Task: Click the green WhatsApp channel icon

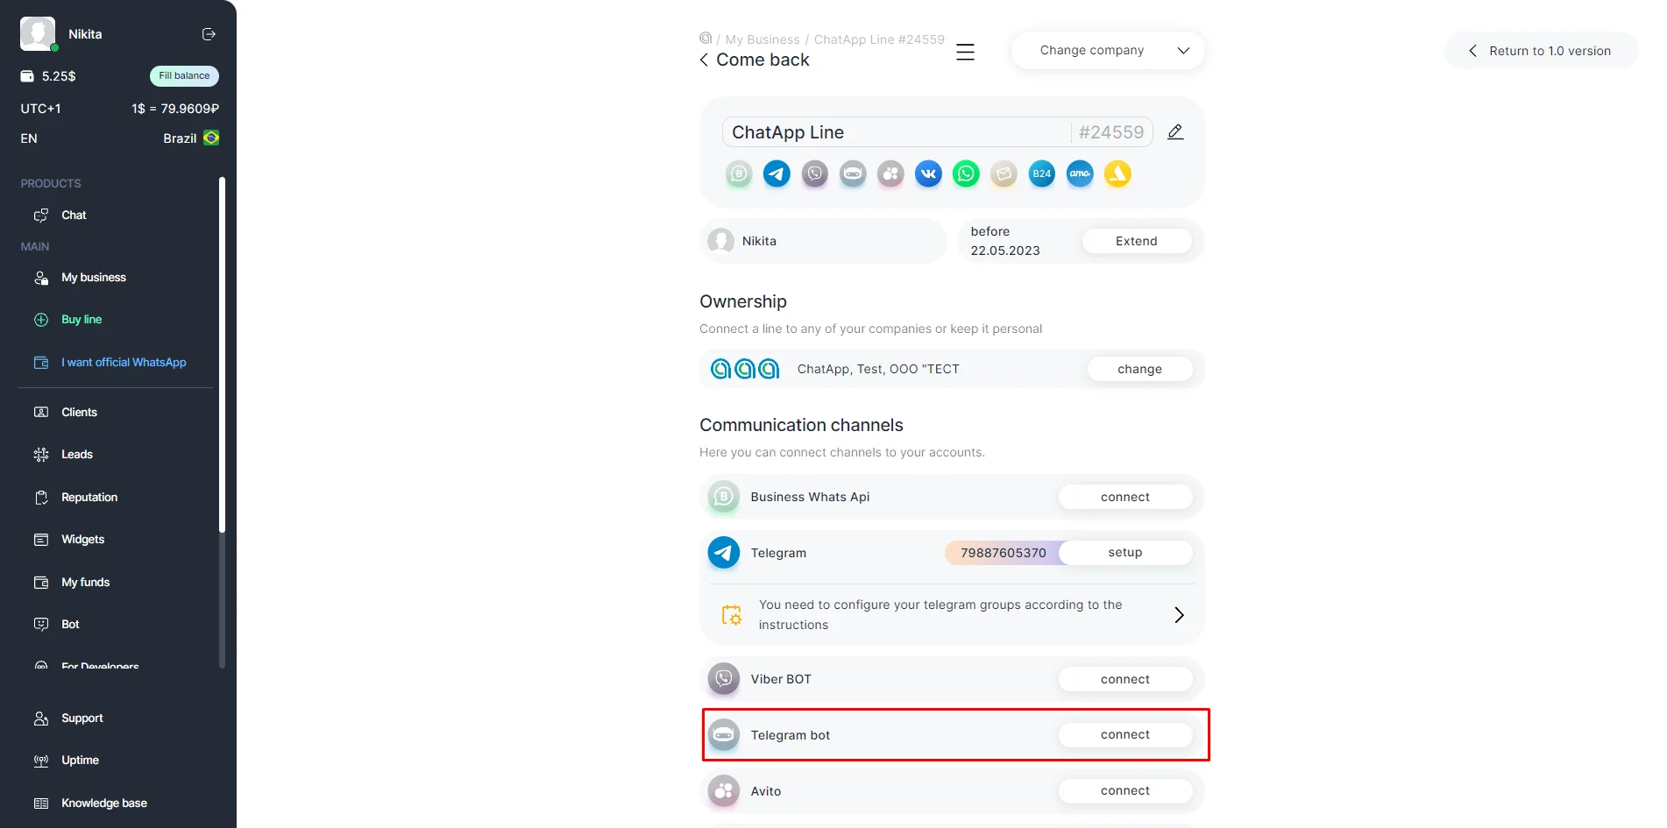Action: tap(966, 173)
